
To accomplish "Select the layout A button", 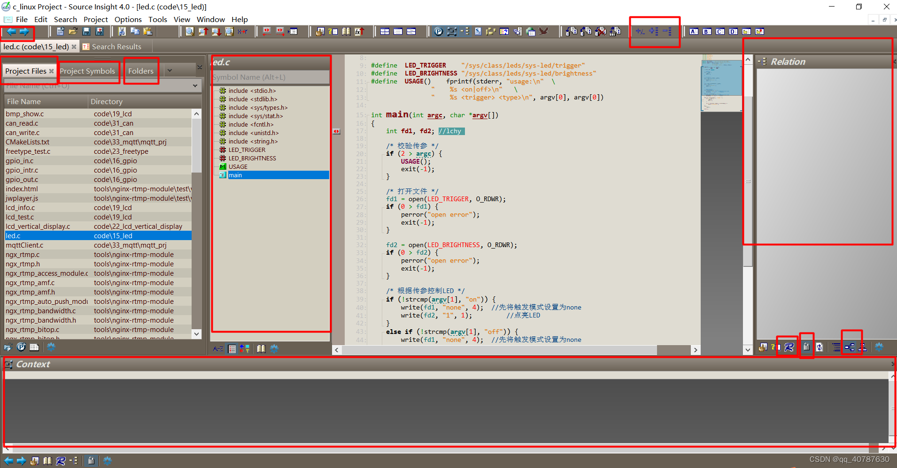I will (694, 31).
